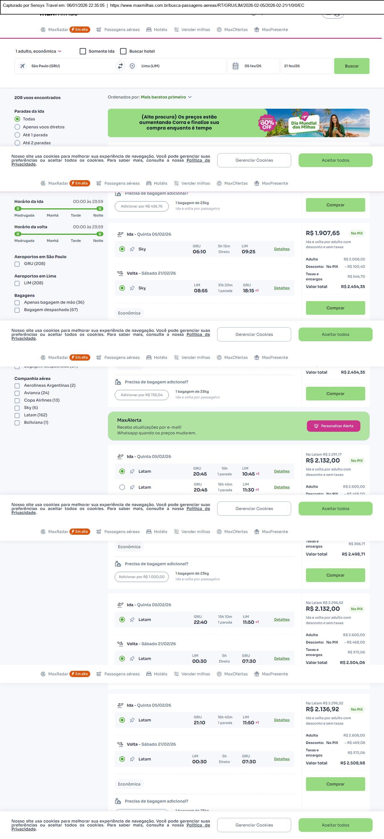Check the 'Somente ida' checkbox

point(83,52)
